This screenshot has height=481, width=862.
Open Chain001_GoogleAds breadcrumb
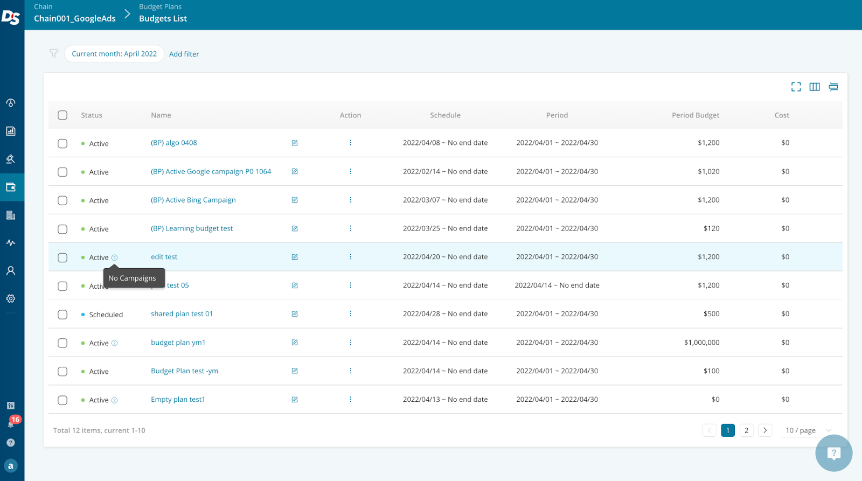75,18
